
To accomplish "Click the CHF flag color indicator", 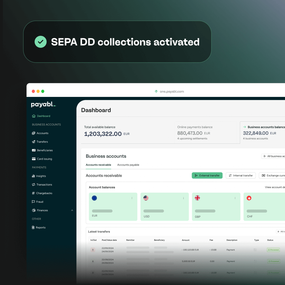I will [249, 198].
